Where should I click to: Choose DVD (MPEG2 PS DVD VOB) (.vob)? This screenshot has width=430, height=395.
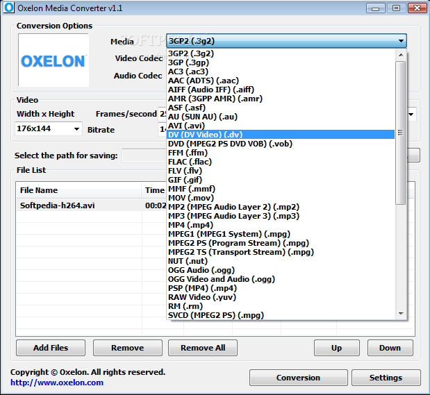[x=281, y=144]
